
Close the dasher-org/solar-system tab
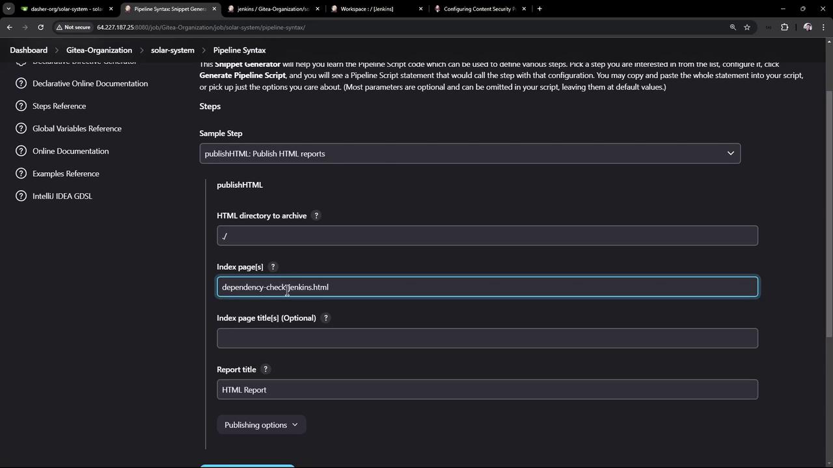111,9
